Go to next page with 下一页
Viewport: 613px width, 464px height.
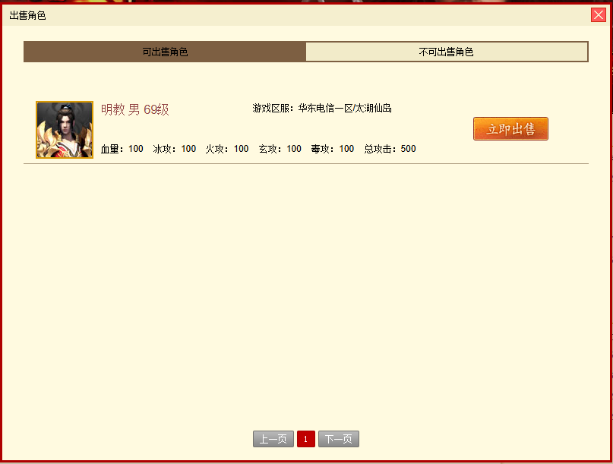pyautogui.click(x=338, y=439)
